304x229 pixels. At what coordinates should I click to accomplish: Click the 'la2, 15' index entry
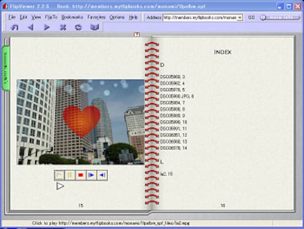(166, 174)
